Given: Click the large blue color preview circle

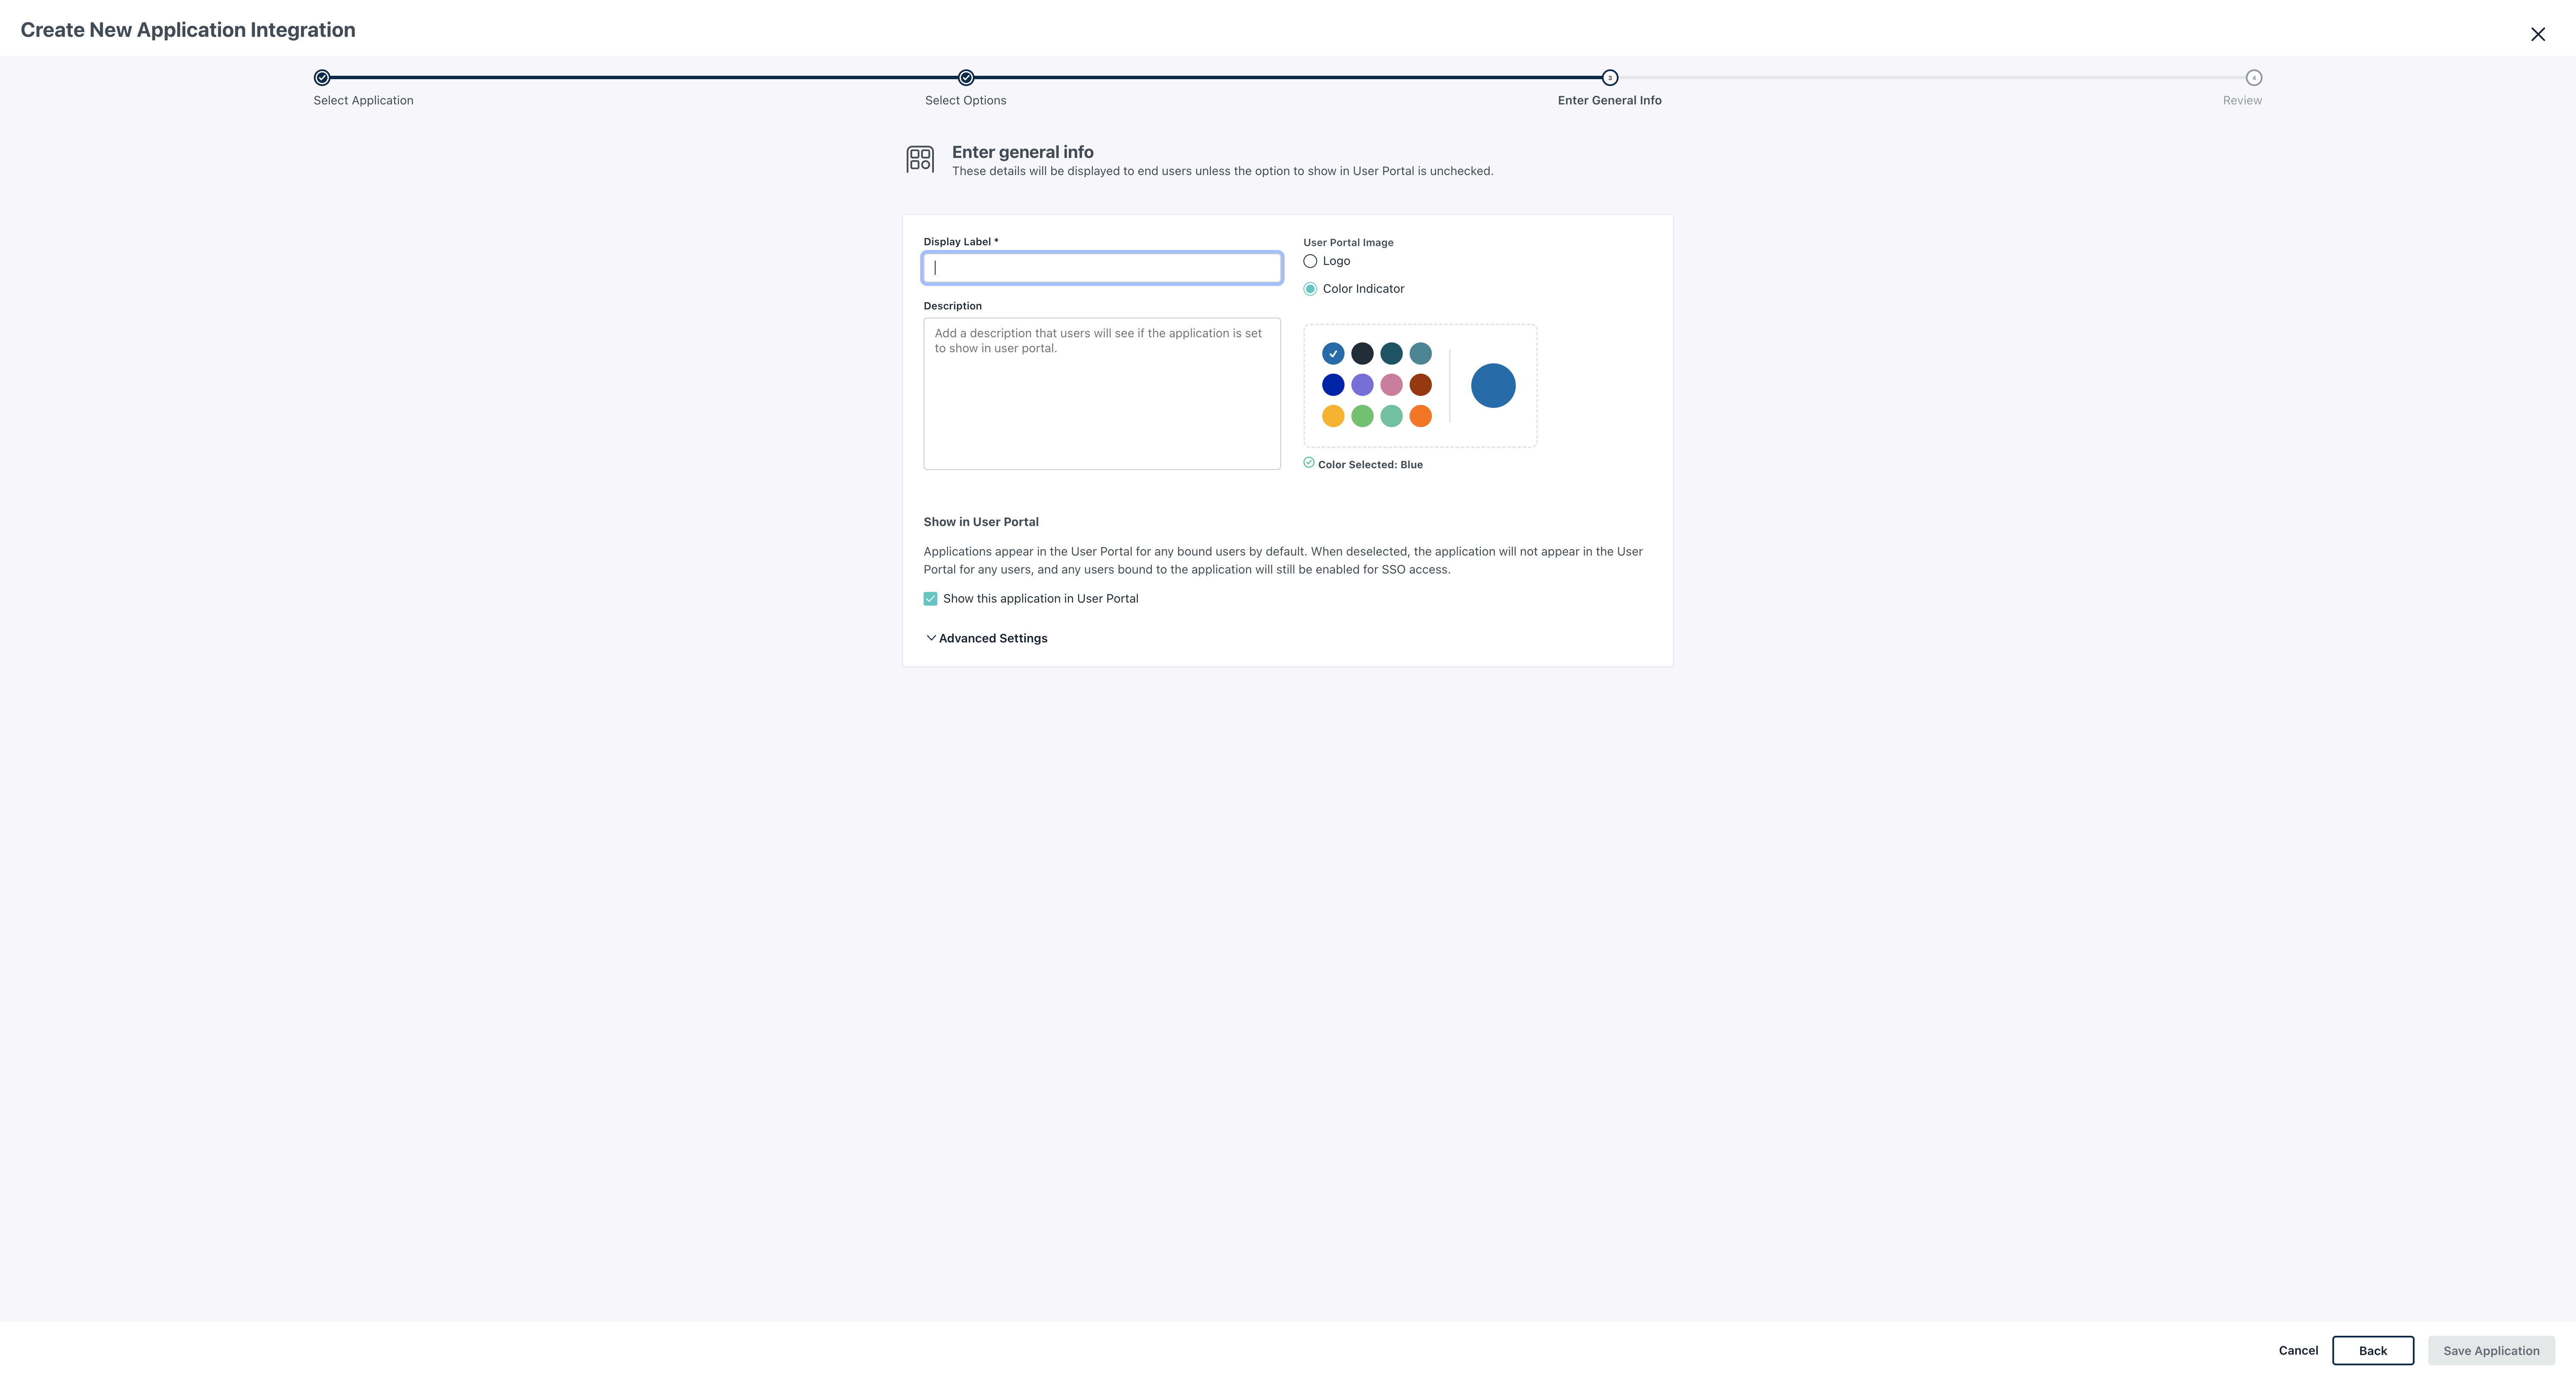Looking at the screenshot, I should pyautogui.click(x=1493, y=386).
